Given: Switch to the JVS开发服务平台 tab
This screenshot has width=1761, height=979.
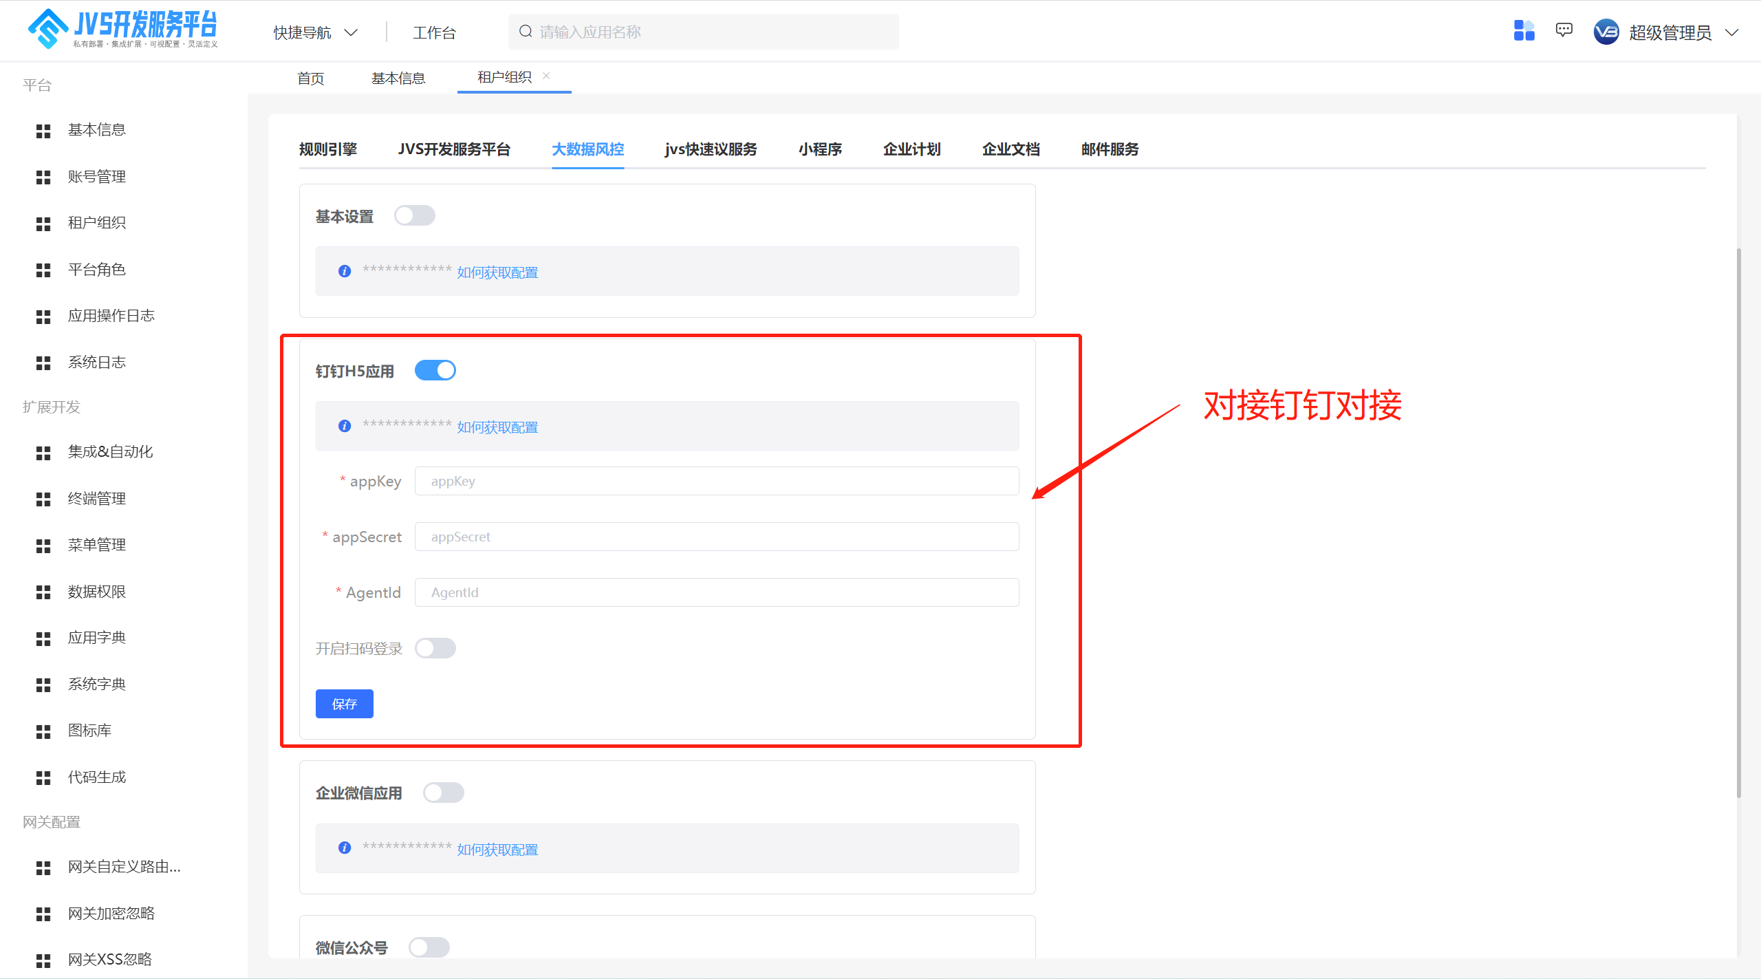Looking at the screenshot, I should coord(454,149).
